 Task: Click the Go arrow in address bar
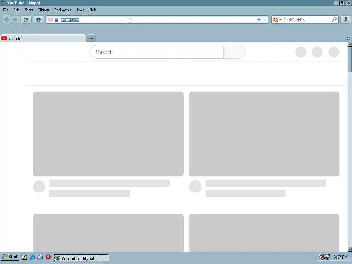click(x=259, y=20)
